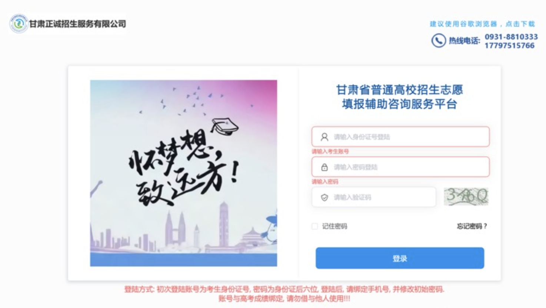Click the shield icon in captcha field
The width and height of the screenshot is (546, 308).
[324, 197]
